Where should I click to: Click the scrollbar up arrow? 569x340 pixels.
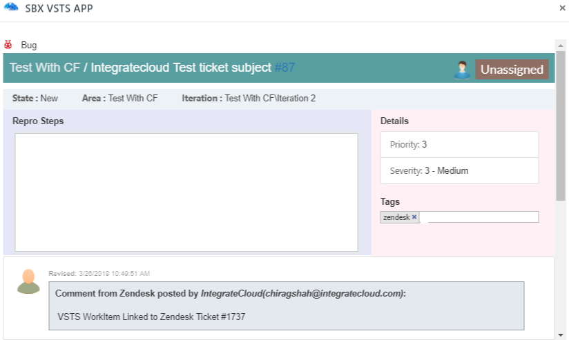tap(561, 46)
